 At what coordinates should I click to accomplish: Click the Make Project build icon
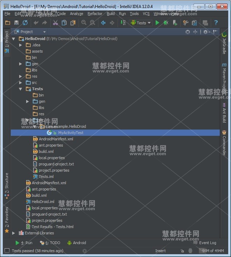[x=123, y=23]
